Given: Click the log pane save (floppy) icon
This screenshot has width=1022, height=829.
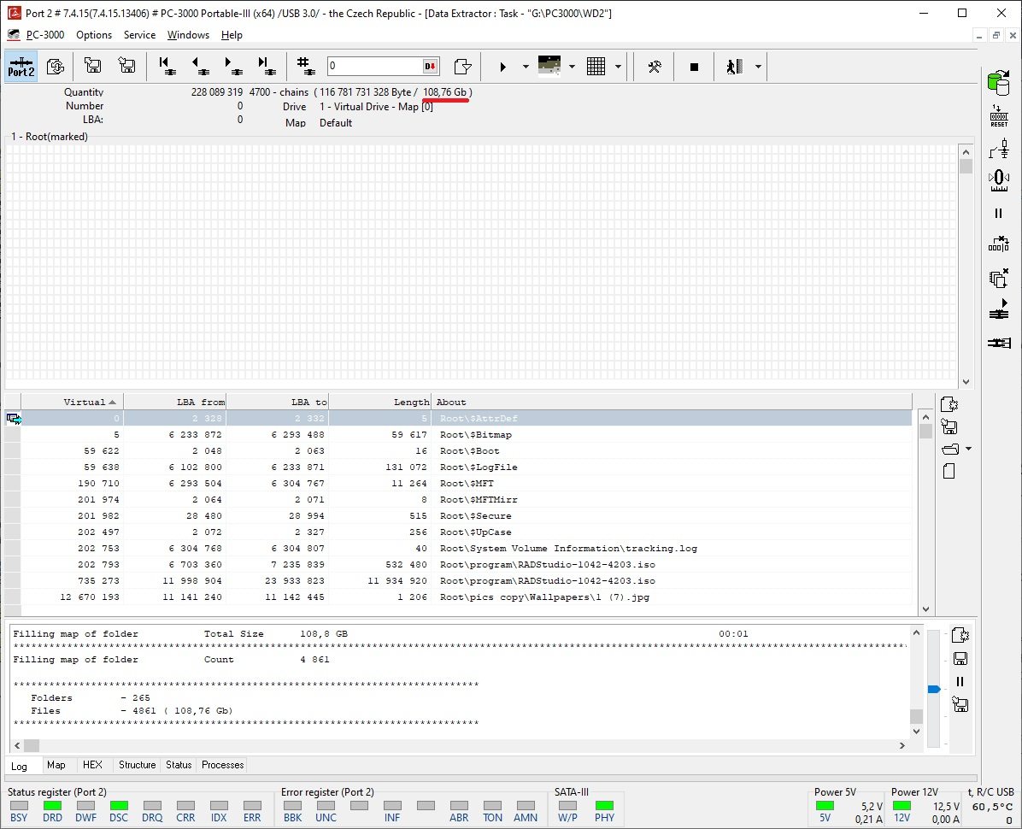Looking at the screenshot, I should pos(960,658).
